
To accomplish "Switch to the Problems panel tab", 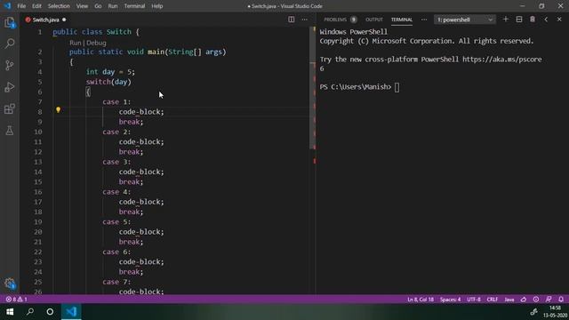I will coord(340,20).
